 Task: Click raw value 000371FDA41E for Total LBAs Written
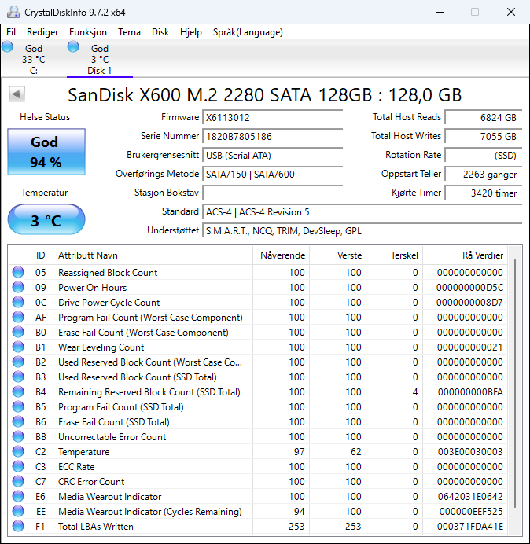470,526
